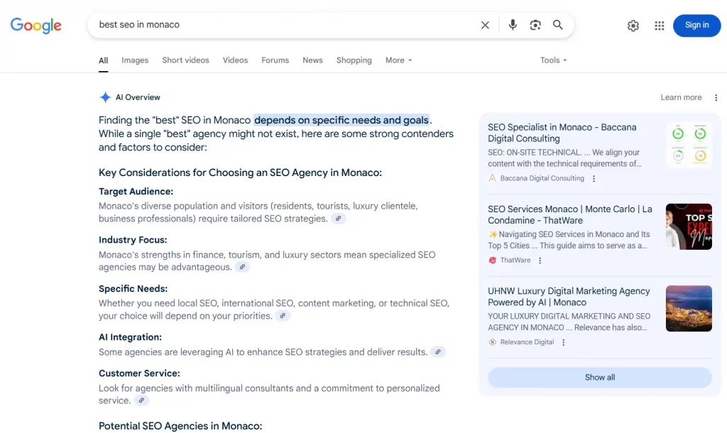This screenshot has height=433, width=727.
Task: Switch to the Forums tab
Action: pos(275,60)
